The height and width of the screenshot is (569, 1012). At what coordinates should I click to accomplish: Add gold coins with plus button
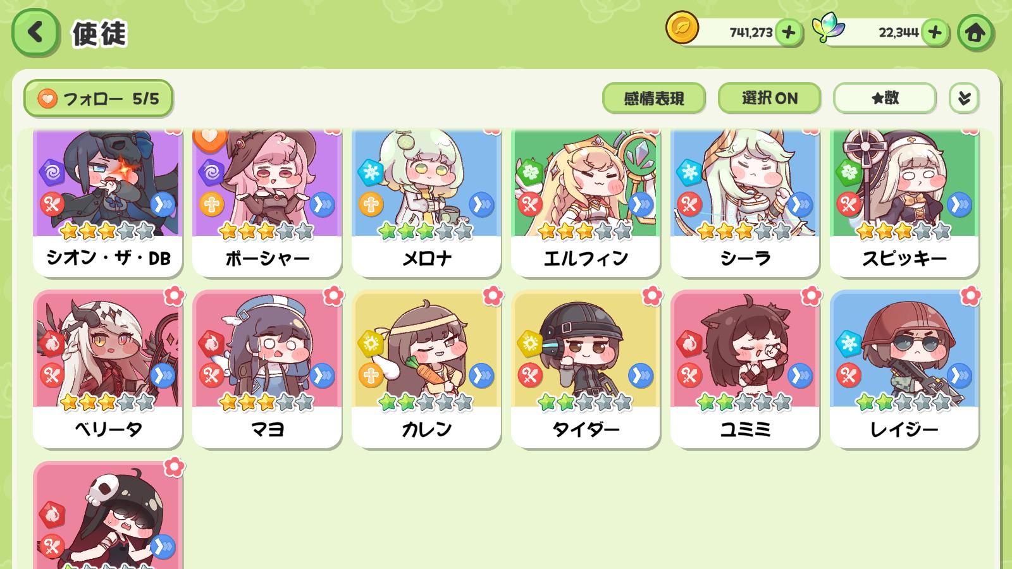click(x=788, y=32)
